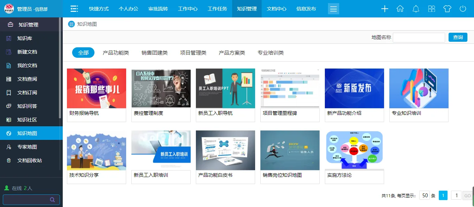Image resolution: width=474 pixels, height=207 pixels.
Task: Open the 实施方法论 map thumbnail
Action: (354, 150)
